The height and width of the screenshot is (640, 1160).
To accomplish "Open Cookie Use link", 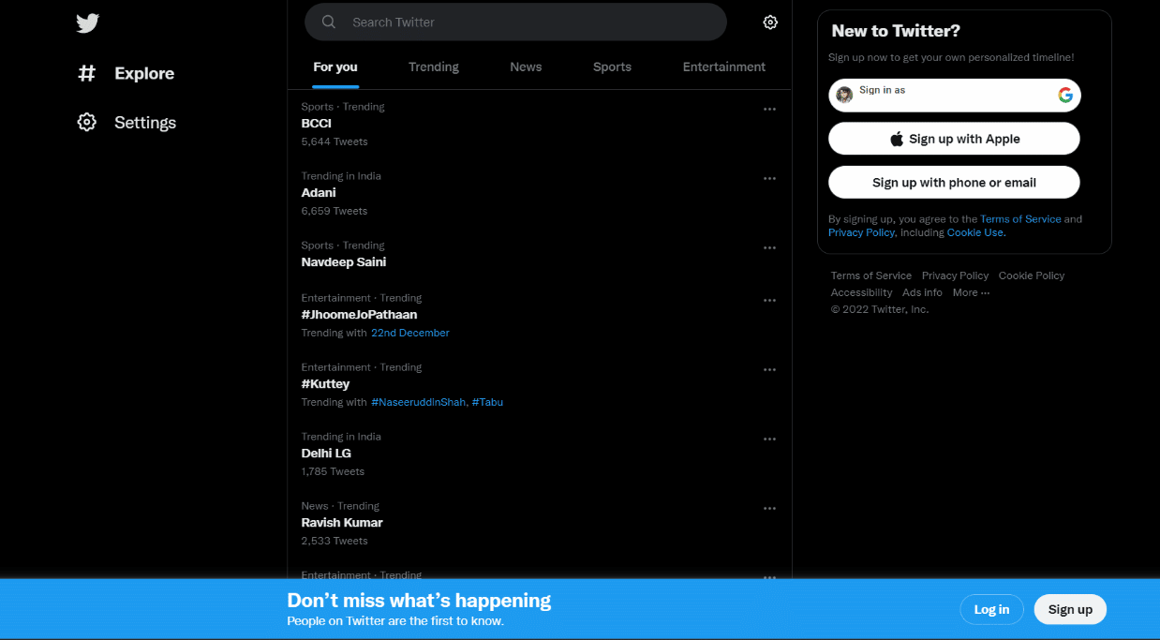I will tap(974, 232).
